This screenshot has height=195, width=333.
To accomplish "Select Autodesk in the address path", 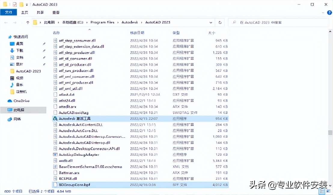I will pos(130,22).
